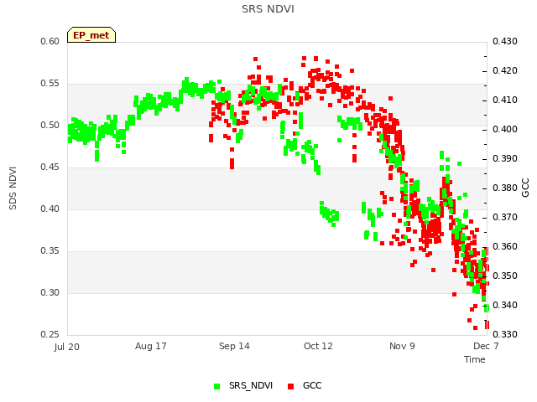The width and height of the screenshot is (537, 402).
Task: Click the 0.430 right axis value
Action: click(505, 41)
